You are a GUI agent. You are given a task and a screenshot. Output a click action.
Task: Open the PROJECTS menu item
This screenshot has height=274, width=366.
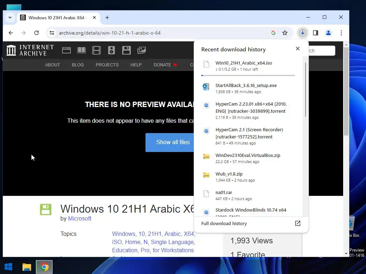[107, 65]
